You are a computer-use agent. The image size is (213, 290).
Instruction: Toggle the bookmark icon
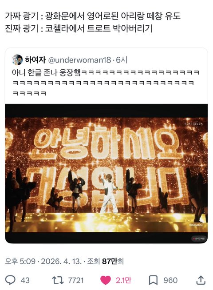[154, 280]
